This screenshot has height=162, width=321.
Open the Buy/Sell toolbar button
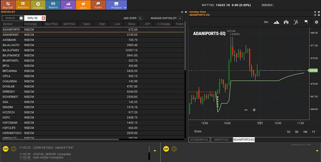click(8, 5)
